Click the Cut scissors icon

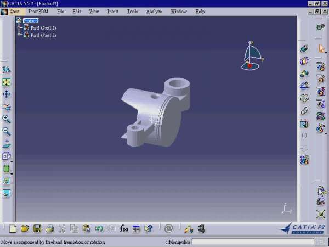tap(62, 228)
